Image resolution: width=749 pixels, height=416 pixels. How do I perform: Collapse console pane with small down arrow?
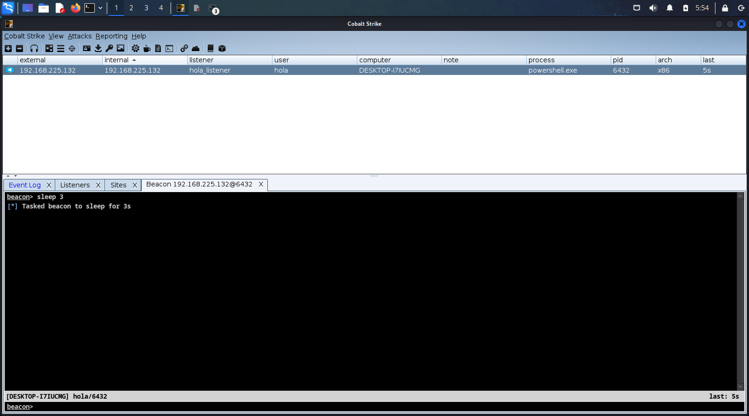(x=15, y=176)
